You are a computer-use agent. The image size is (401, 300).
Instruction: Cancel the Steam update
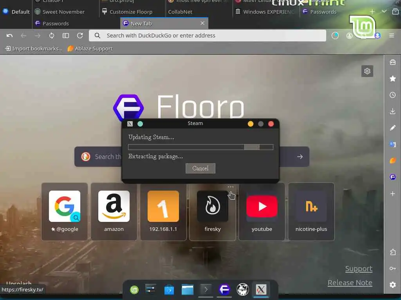pos(200,168)
